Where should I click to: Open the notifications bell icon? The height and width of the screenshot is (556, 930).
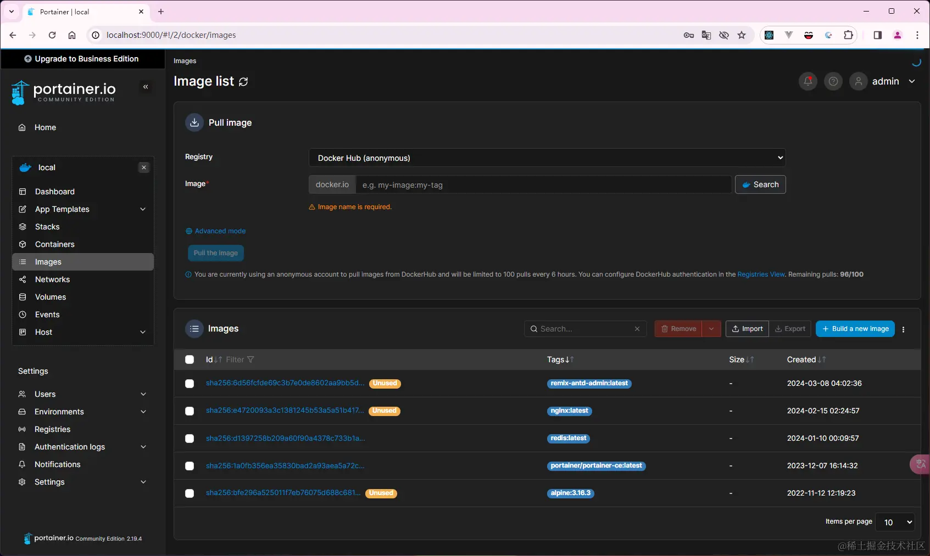[x=808, y=81]
